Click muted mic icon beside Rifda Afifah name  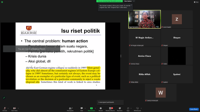pos(130,82)
